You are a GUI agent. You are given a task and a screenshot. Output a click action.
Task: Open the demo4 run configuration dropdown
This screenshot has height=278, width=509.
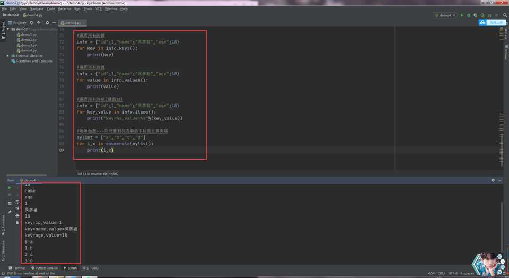click(445, 15)
